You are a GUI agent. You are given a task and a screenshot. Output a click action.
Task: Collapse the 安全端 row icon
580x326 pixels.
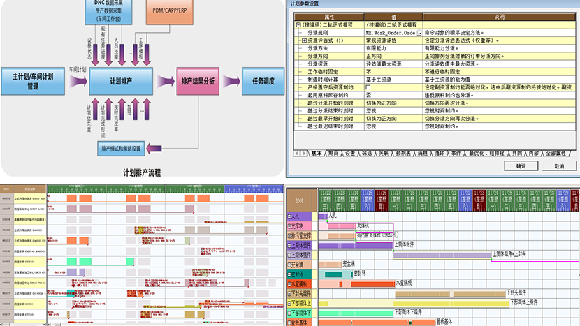click(290, 265)
